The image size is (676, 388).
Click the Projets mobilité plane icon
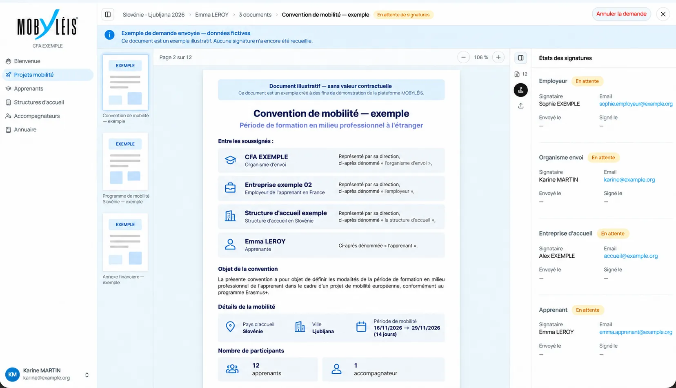[x=8, y=75]
